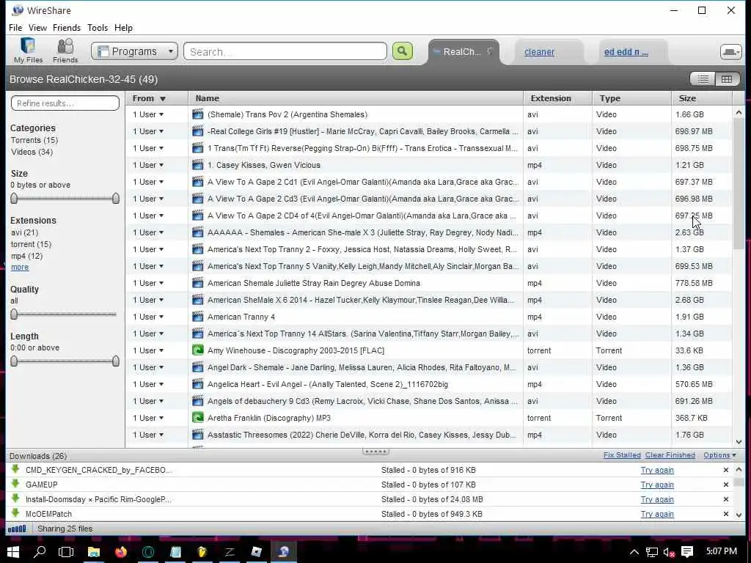Switch to table view of results
Screen dimensions: 751x563
pos(727,79)
